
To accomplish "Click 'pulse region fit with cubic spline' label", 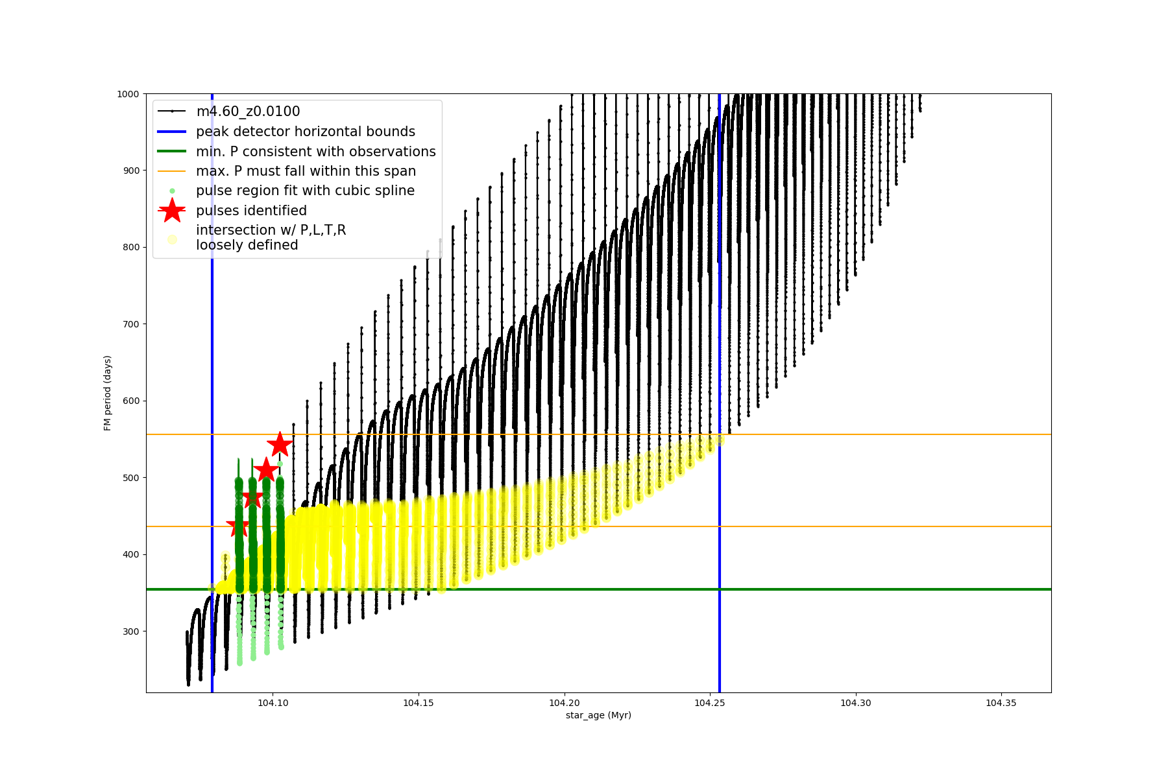I will [x=305, y=191].
